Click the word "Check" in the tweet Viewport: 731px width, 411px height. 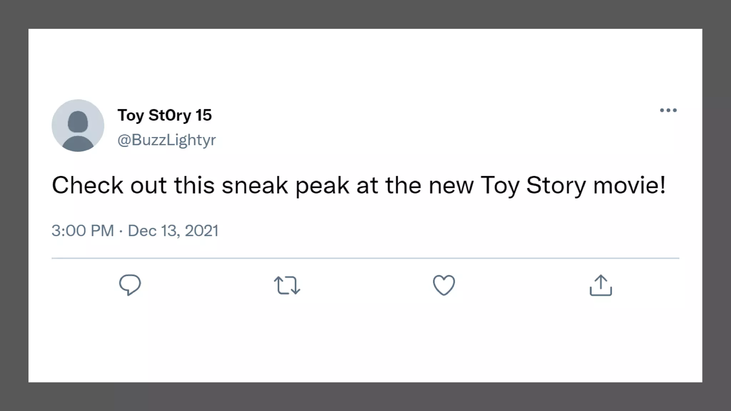click(x=87, y=185)
